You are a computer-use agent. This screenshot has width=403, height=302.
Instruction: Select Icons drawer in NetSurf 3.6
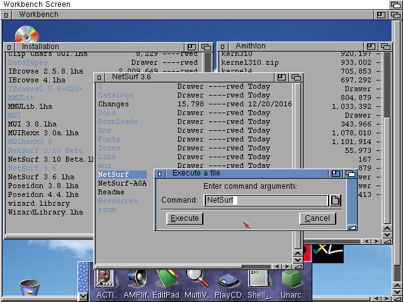pos(109,148)
